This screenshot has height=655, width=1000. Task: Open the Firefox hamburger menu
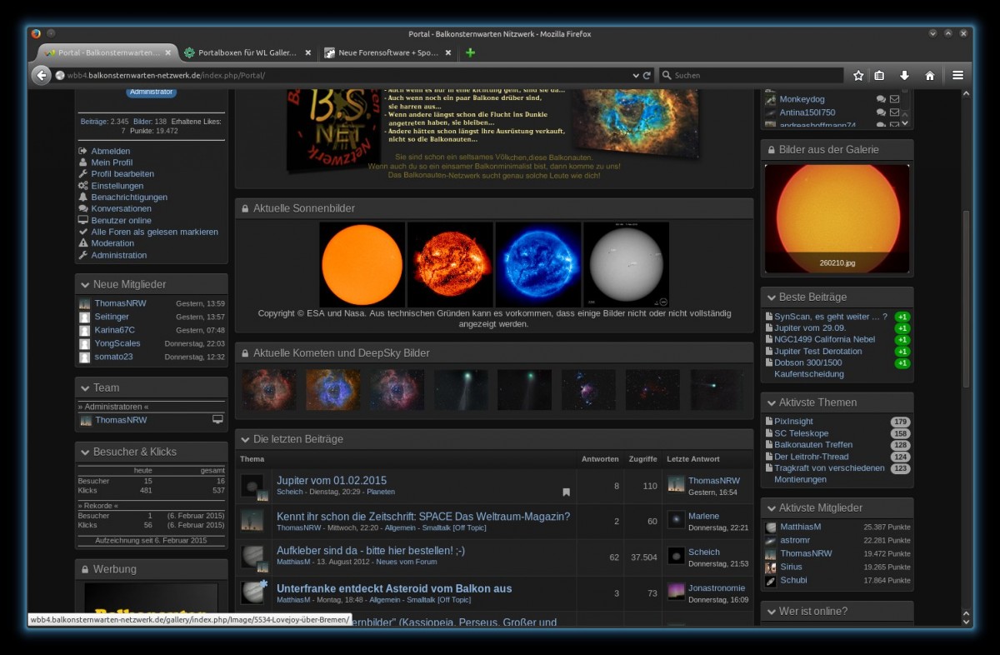(957, 76)
